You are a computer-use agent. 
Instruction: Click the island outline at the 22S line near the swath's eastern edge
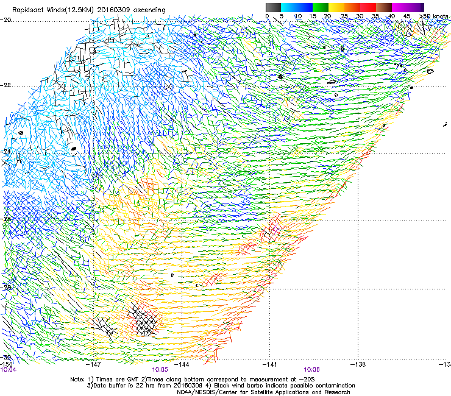pyautogui.click(x=411, y=88)
